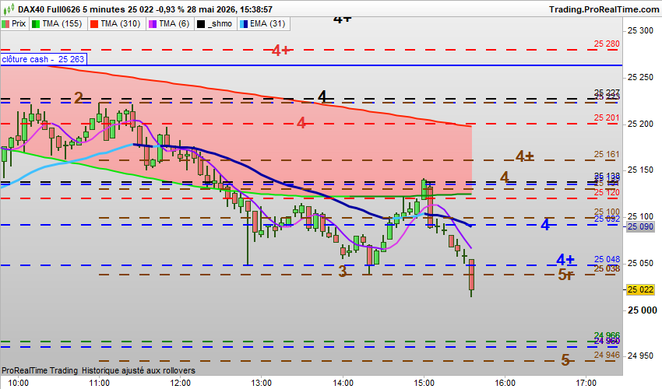Click the brown 24 946 level label
Image resolution: width=662 pixels, height=389 pixels.
coord(607,355)
